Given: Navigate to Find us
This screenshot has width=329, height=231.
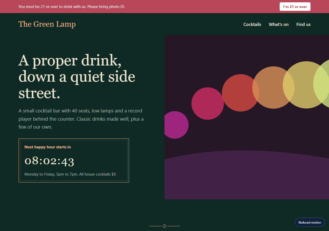Looking at the screenshot, I should [x=303, y=24].
